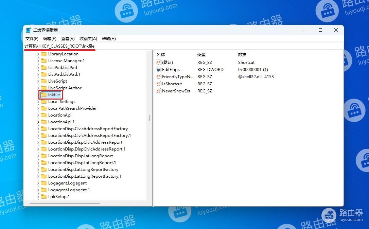Open the 帮助(H) menu
The image size is (369, 229).
point(109,39)
